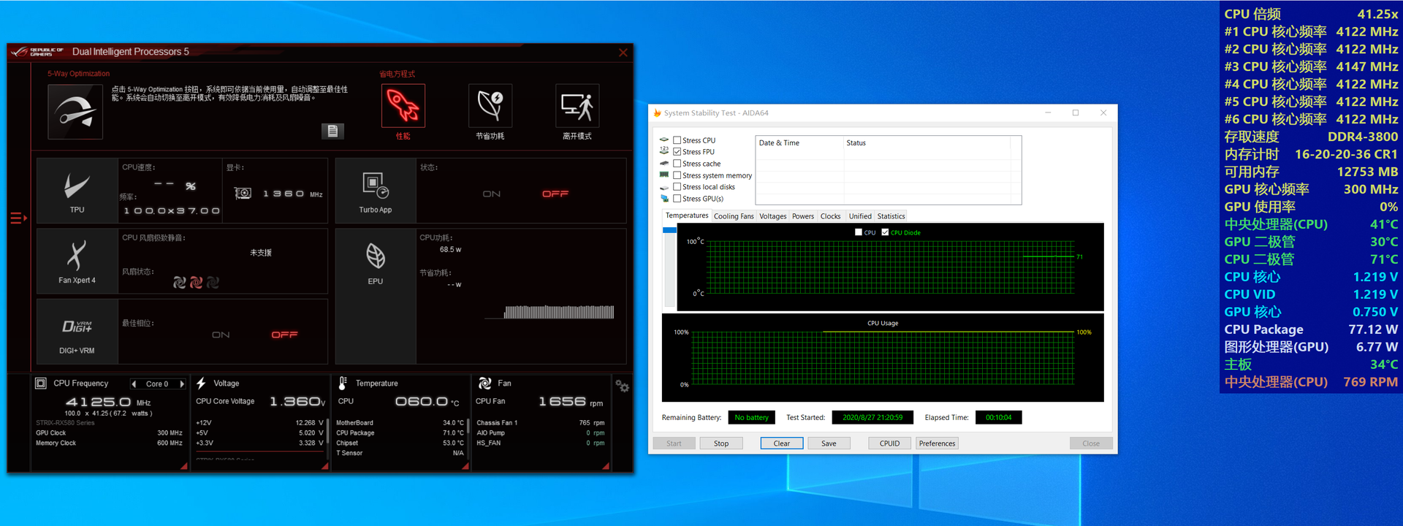
Task: Open the EPU panel
Action: tap(375, 296)
